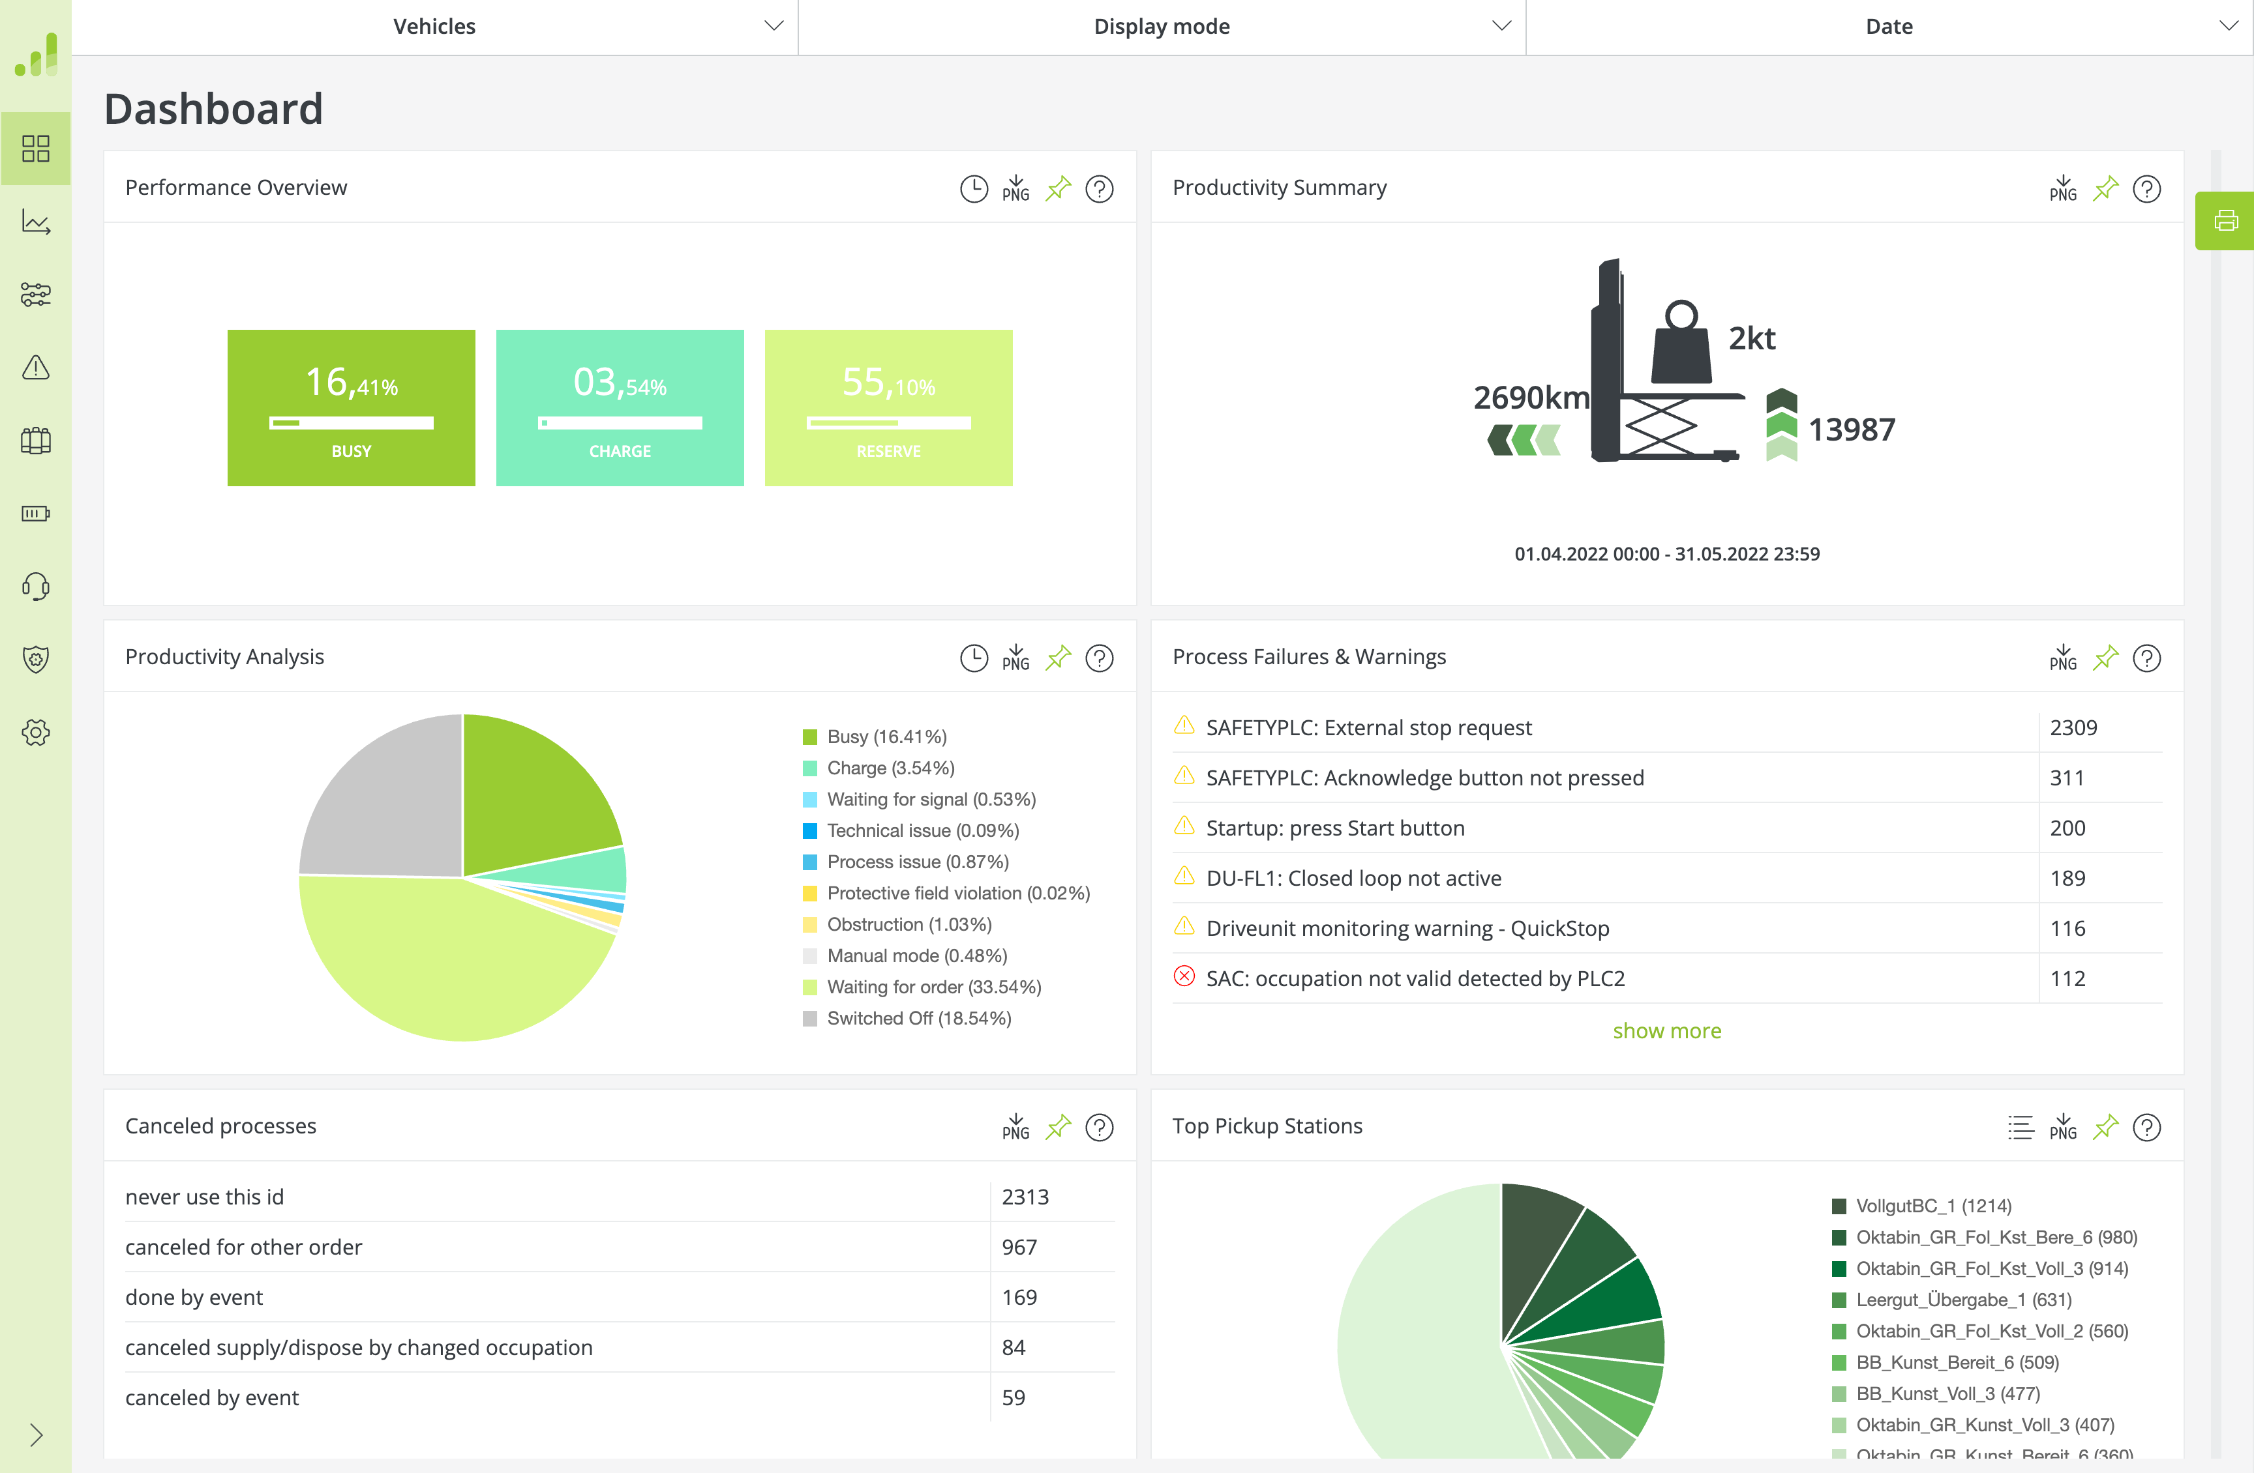
Task: Click the Waiting for order legend swatch
Action: (810, 987)
